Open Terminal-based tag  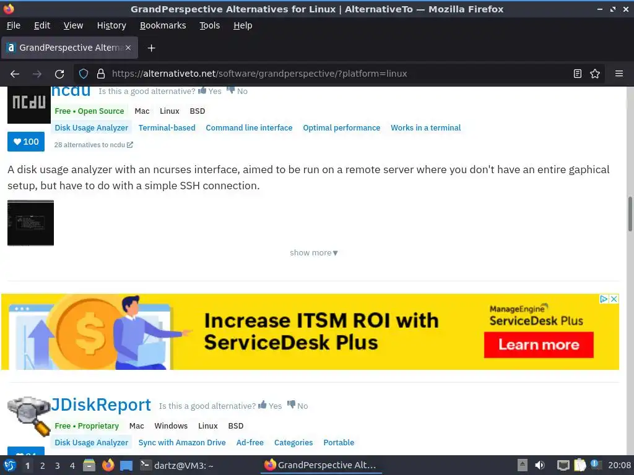(167, 127)
